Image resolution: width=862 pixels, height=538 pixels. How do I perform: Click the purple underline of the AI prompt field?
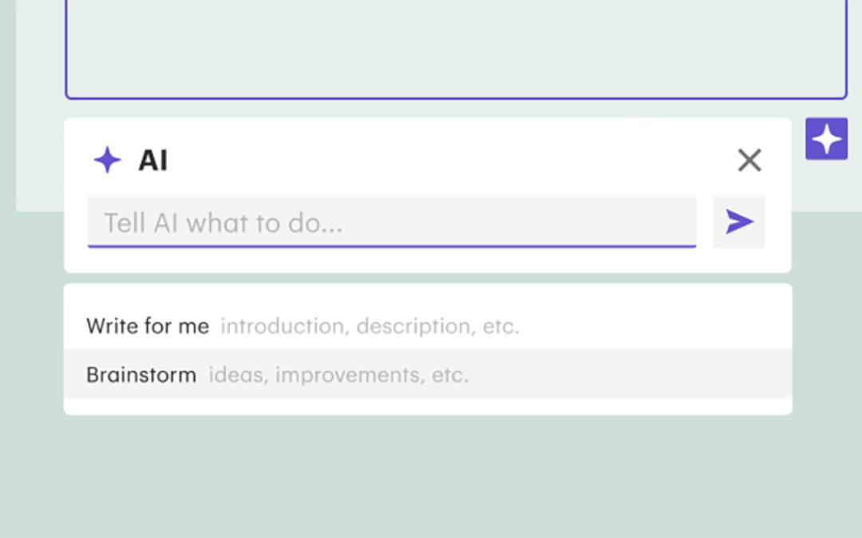coord(391,246)
